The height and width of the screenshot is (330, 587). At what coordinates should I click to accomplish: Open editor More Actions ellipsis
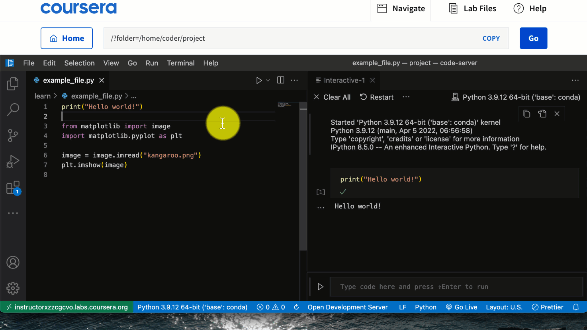[294, 80]
